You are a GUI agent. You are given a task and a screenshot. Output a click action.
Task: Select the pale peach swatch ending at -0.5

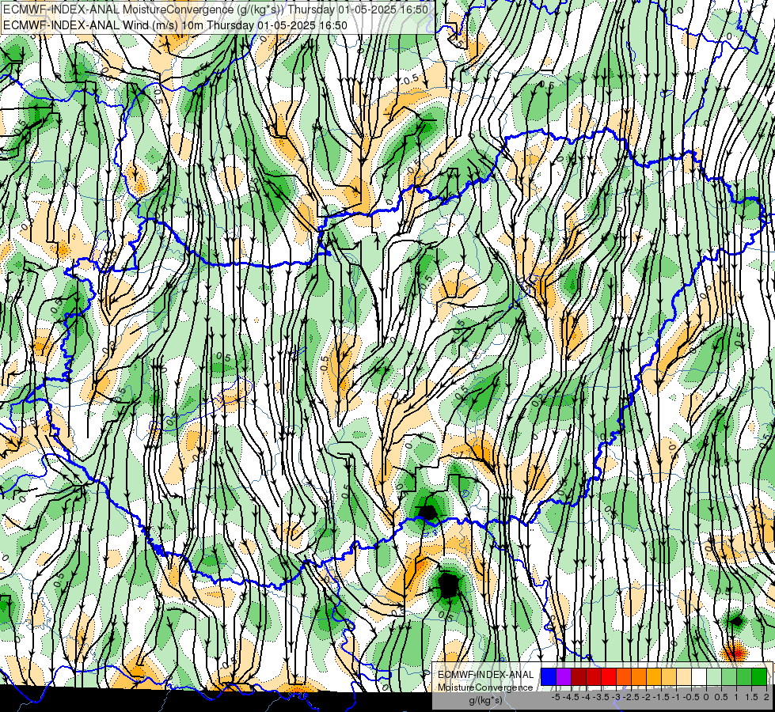click(x=684, y=676)
